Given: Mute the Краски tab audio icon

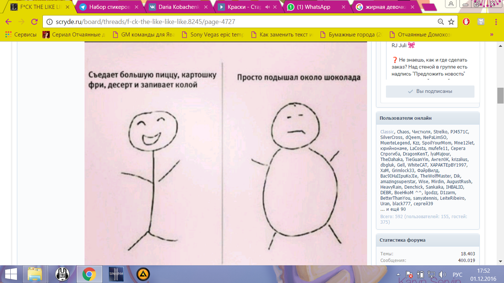Looking at the screenshot, I should coord(268,7).
